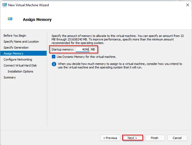The width and height of the screenshot is (192, 145).
Task: Click the MB unit label
Action: [x=93, y=49]
